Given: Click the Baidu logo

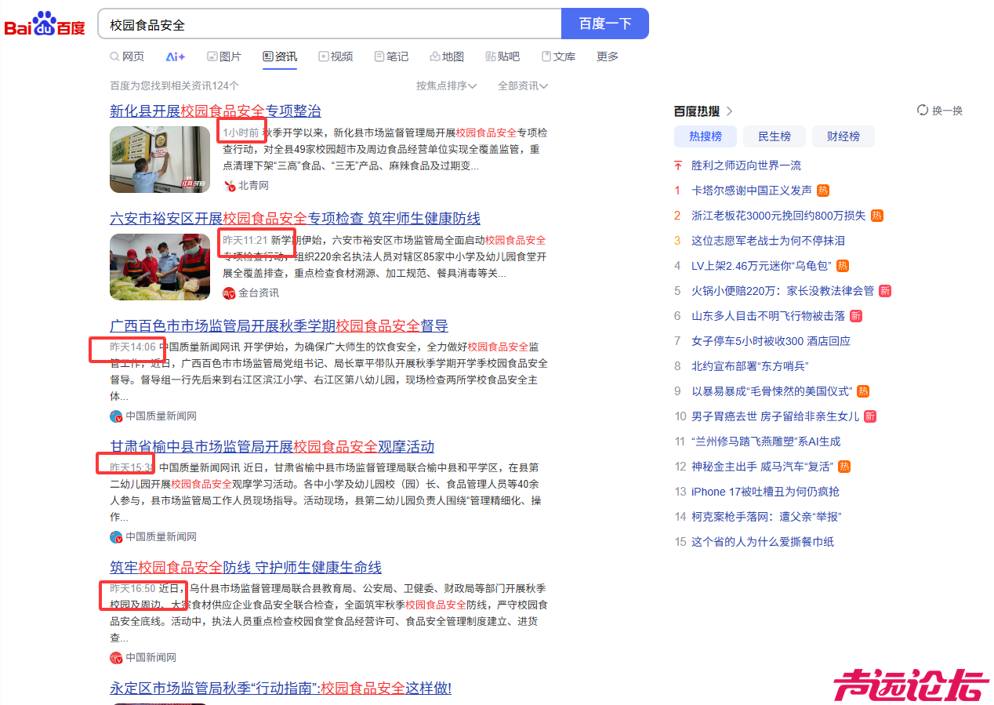Looking at the screenshot, I should pos(45,24).
